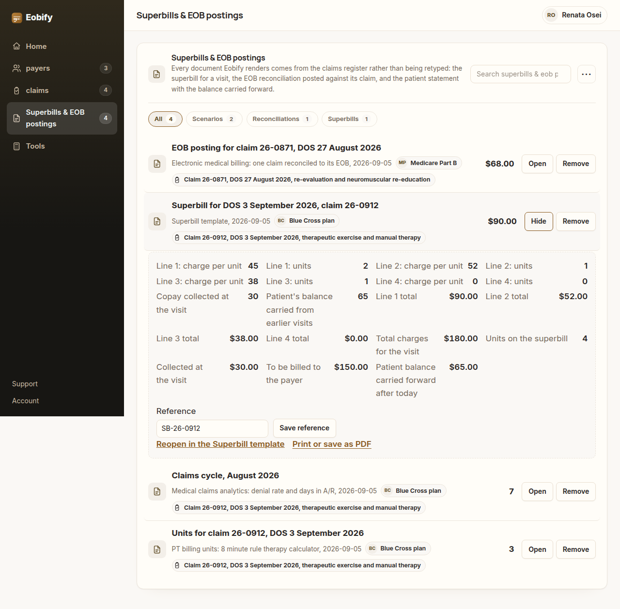Select the Scenarios filter tab

(214, 119)
